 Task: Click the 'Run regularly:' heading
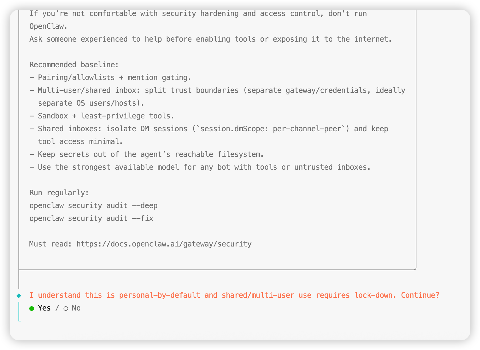[x=59, y=193]
